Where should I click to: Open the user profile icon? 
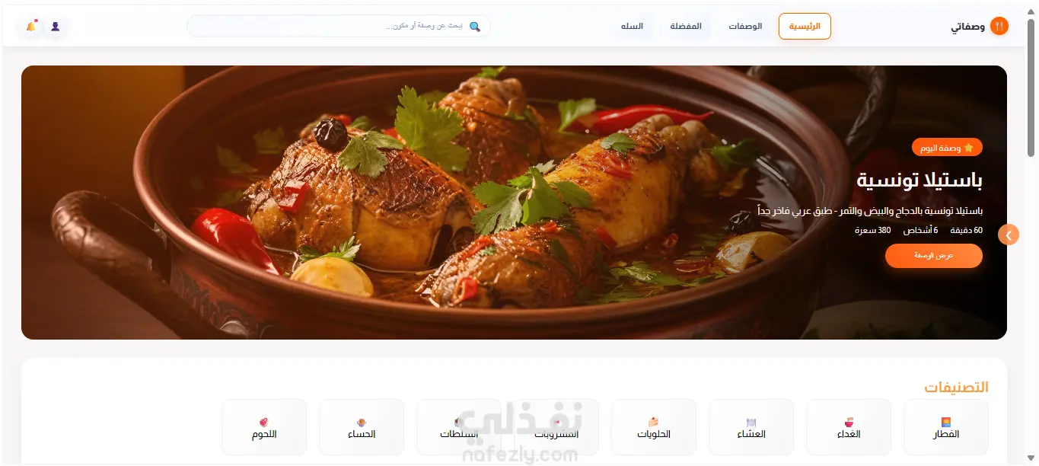click(56, 27)
